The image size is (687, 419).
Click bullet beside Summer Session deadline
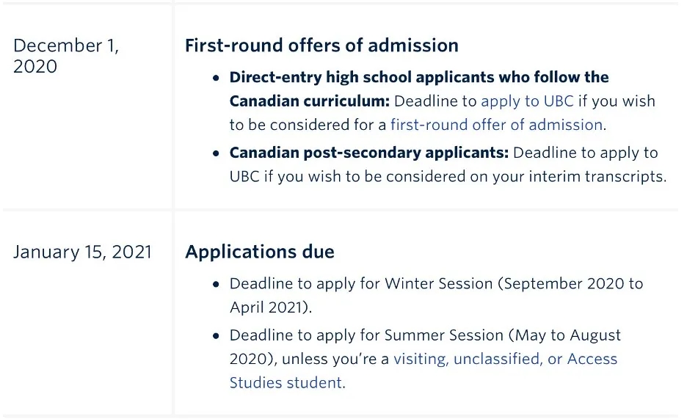(216, 336)
